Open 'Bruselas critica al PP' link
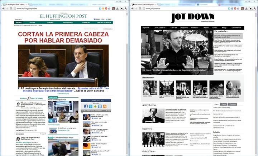 (66, 89)
